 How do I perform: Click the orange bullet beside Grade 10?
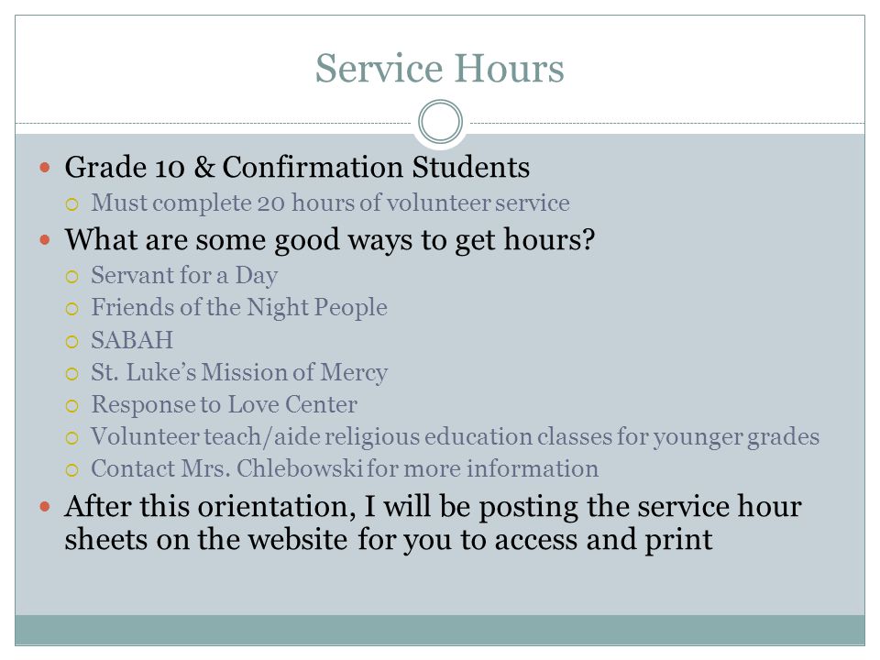tap(45, 167)
